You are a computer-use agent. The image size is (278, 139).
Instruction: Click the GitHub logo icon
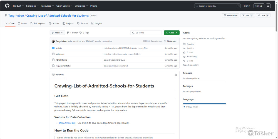click(7, 6)
